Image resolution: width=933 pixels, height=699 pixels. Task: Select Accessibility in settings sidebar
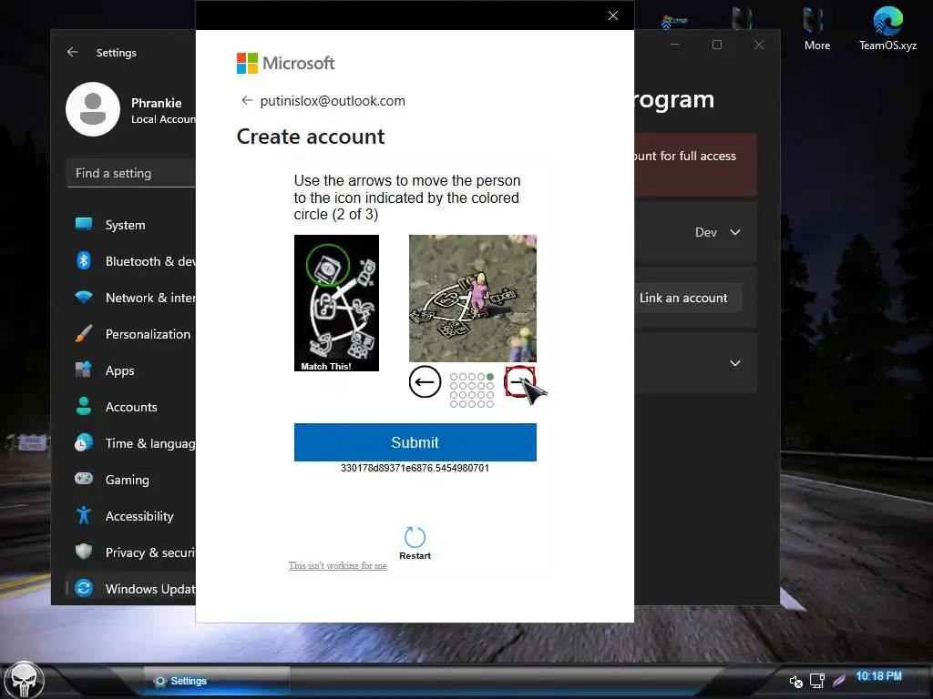(x=139, y=516)
